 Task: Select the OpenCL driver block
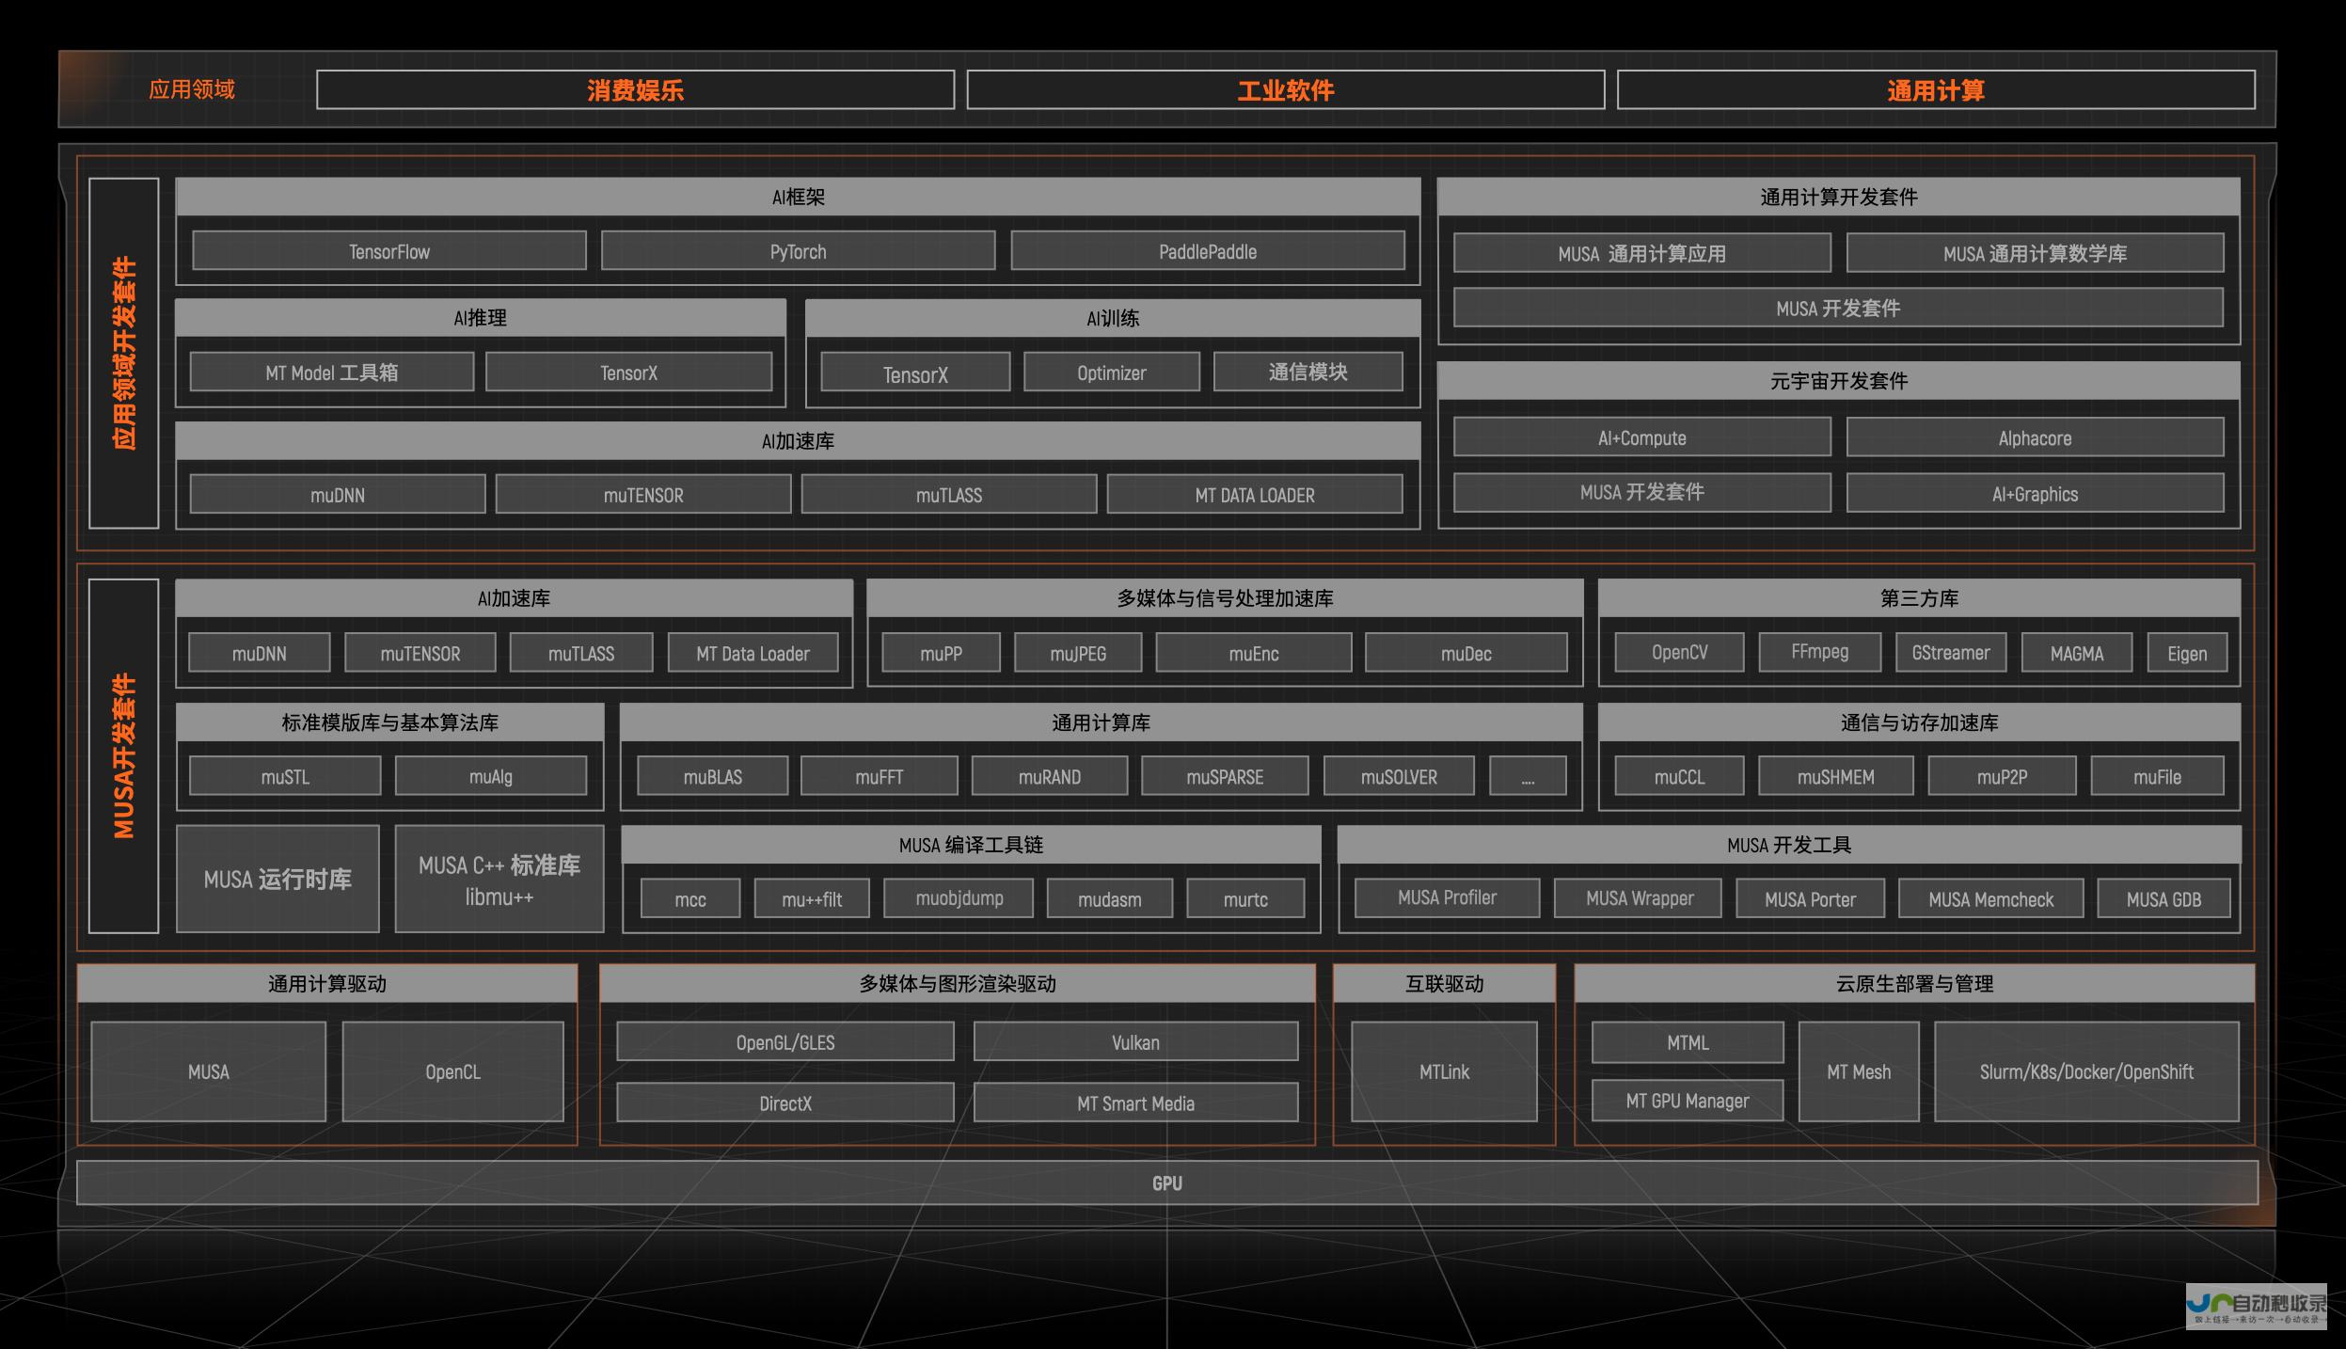coord(452,1071)
